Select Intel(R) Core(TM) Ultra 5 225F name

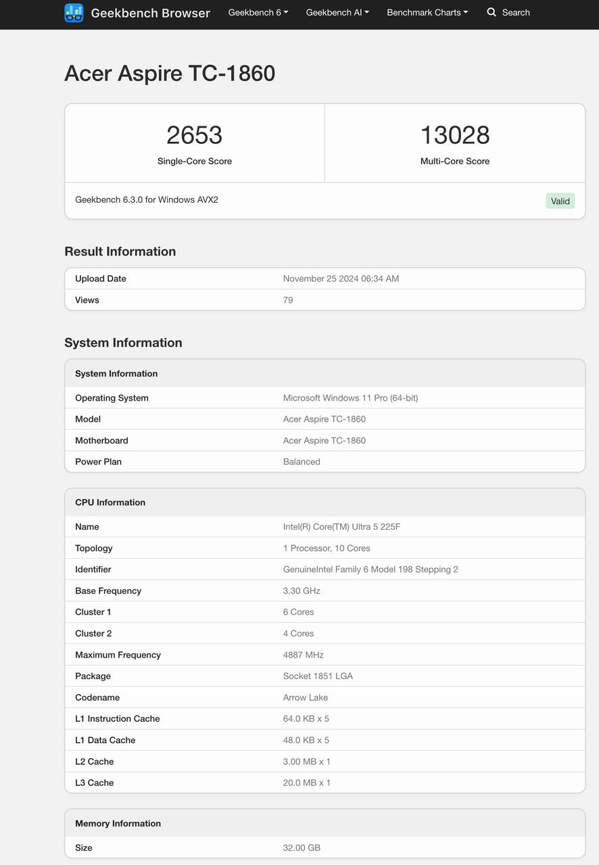[x=341, y=526]
